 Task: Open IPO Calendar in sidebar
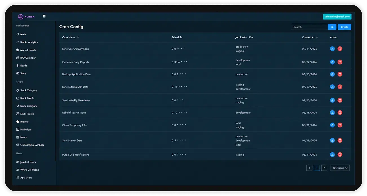pyautogui.click(x=26, y=58)
